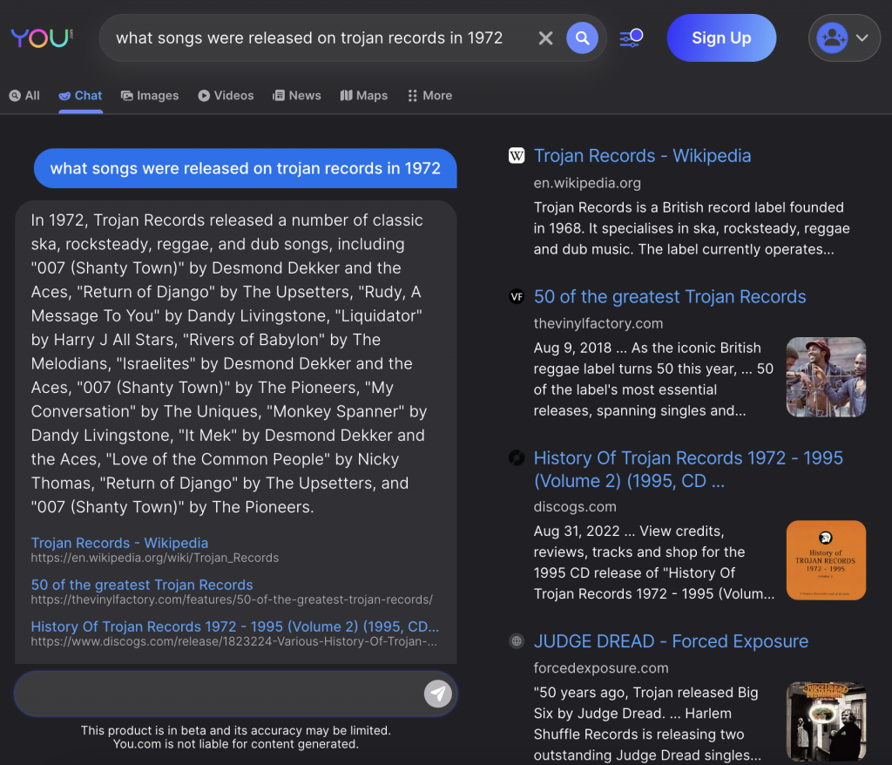Click the thevinylfactory.com domain text

[598, 323]
